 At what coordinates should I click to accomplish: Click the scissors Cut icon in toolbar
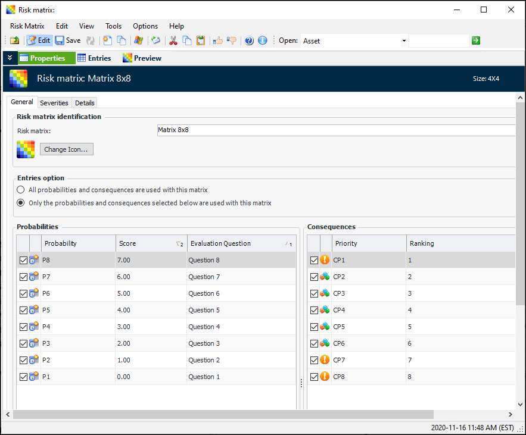(173, 40)
